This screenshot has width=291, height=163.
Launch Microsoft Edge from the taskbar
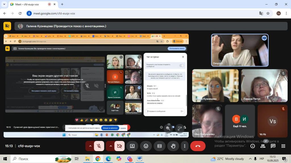tap(108, 159)
